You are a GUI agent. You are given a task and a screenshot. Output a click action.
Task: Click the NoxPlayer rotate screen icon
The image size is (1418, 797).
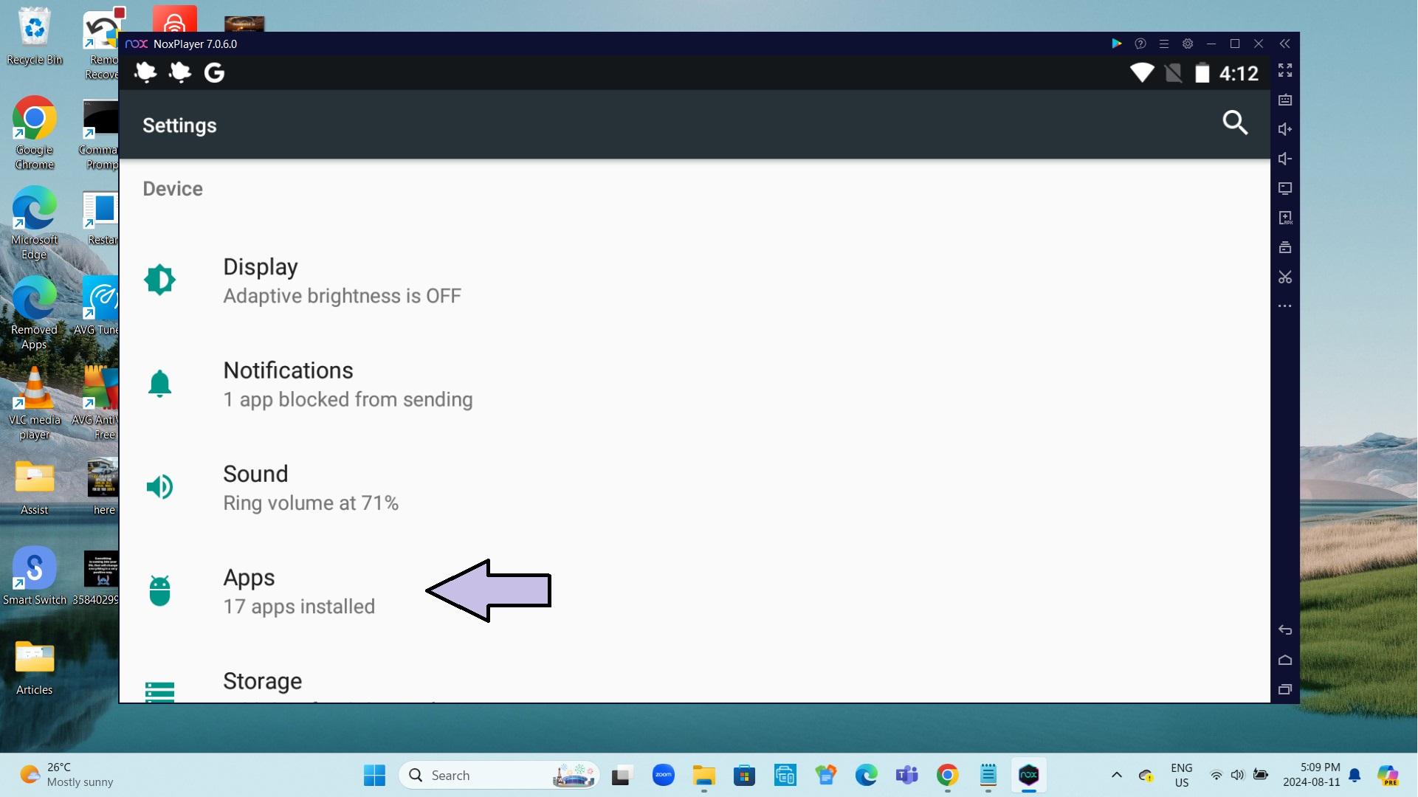pos(1286,188)
